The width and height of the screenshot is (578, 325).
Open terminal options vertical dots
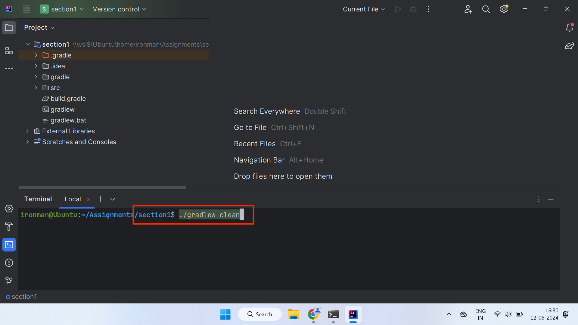pyautogui.click(x=539, y=199)
